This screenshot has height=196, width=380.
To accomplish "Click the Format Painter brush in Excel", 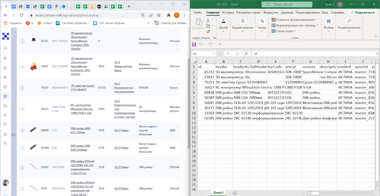I will coord(208,31).
